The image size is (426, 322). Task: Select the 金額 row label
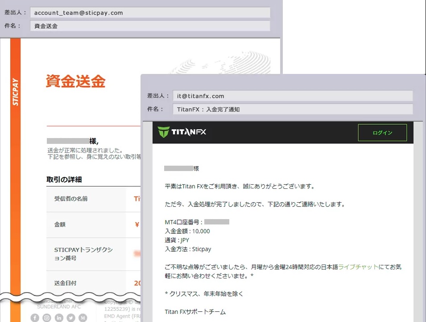tap(60, 224)
